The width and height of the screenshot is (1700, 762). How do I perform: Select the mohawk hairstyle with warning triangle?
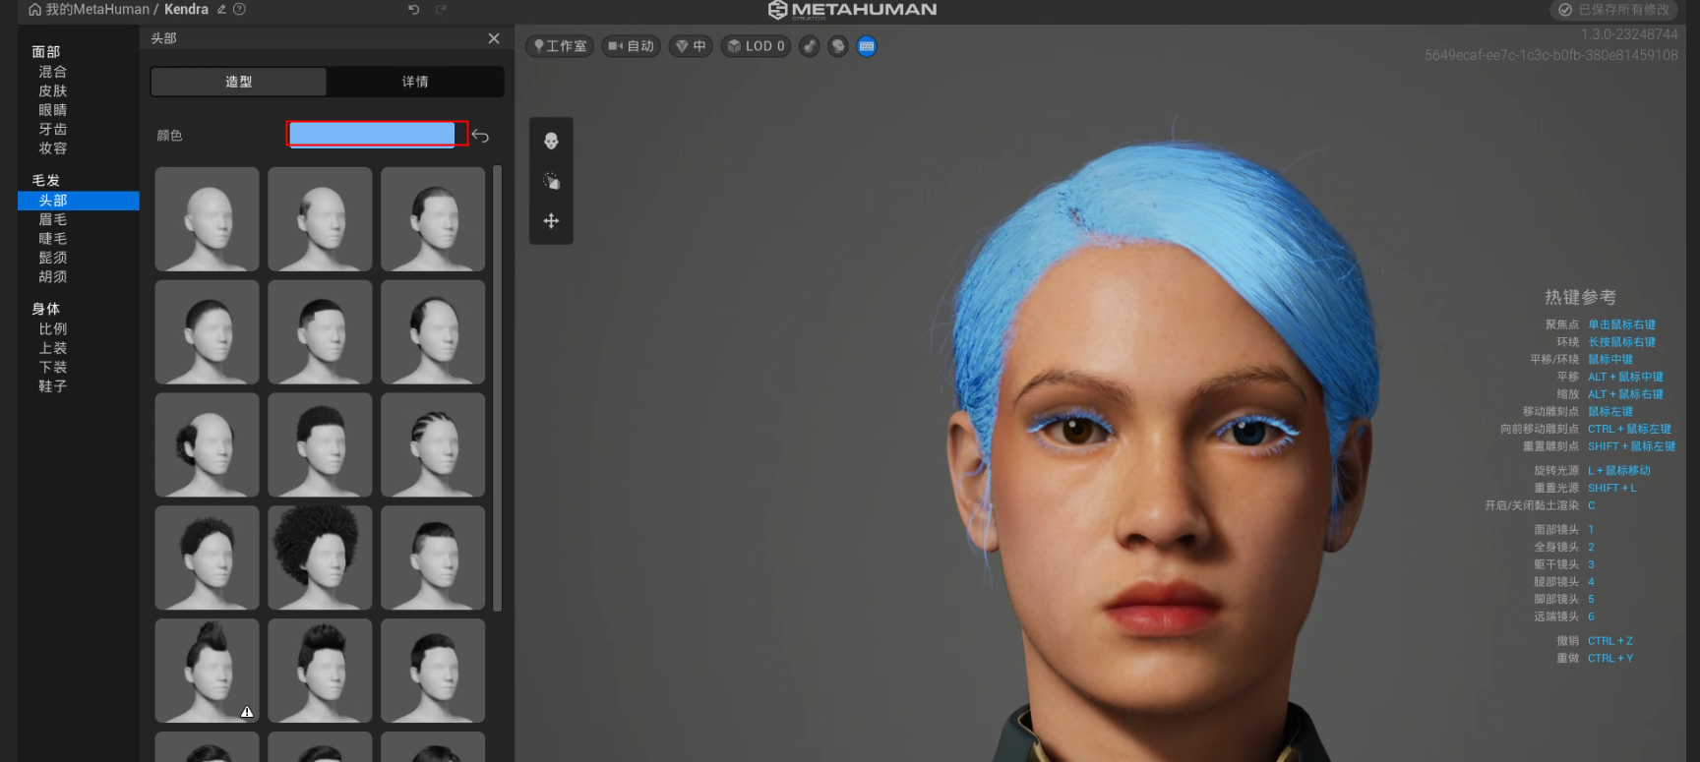[x=207, y=671]
